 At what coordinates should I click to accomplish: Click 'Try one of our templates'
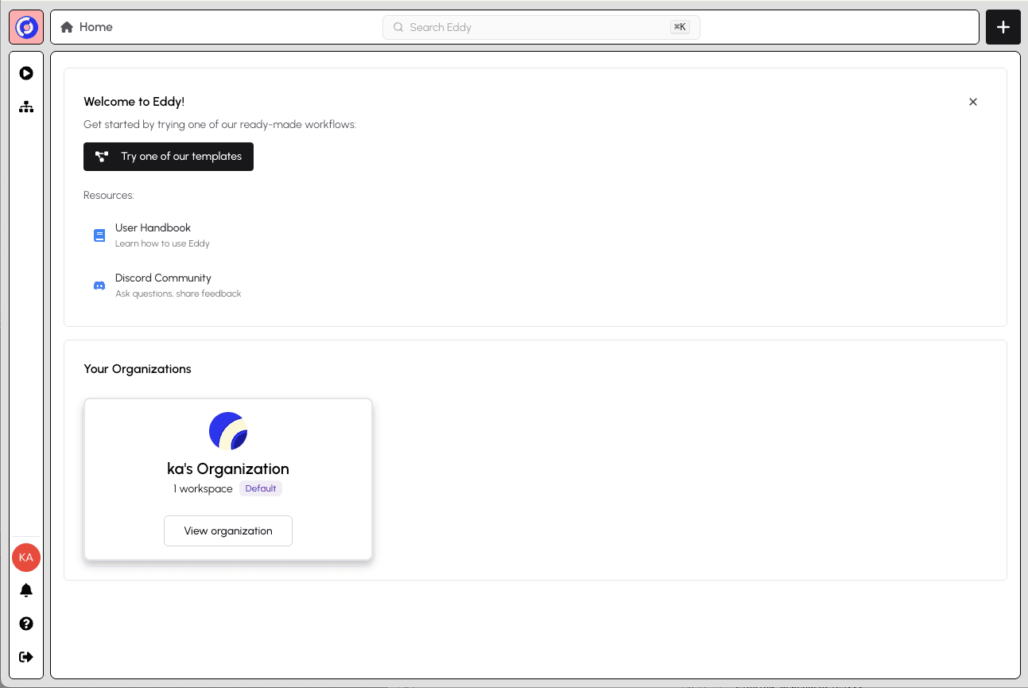click(168, 157)
